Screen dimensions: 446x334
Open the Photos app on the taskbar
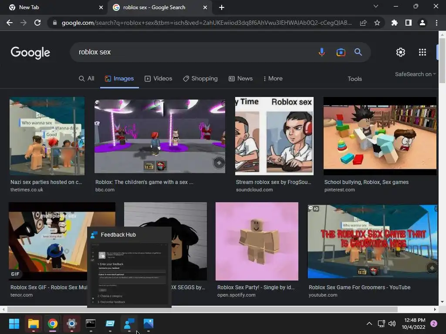(x=149, y=324)
